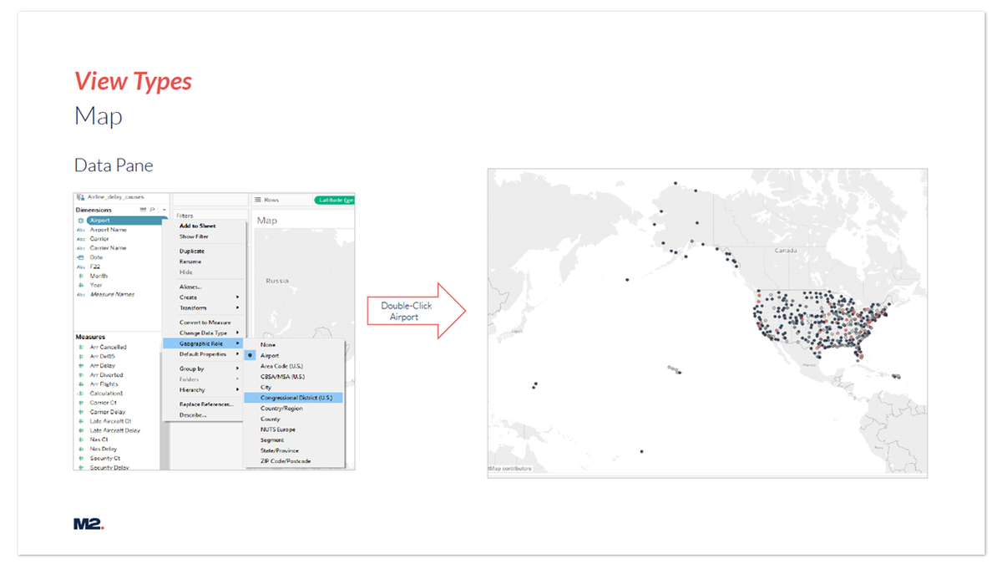
Task: Click the number icon beside Carrier Ct
Action: 81,403
